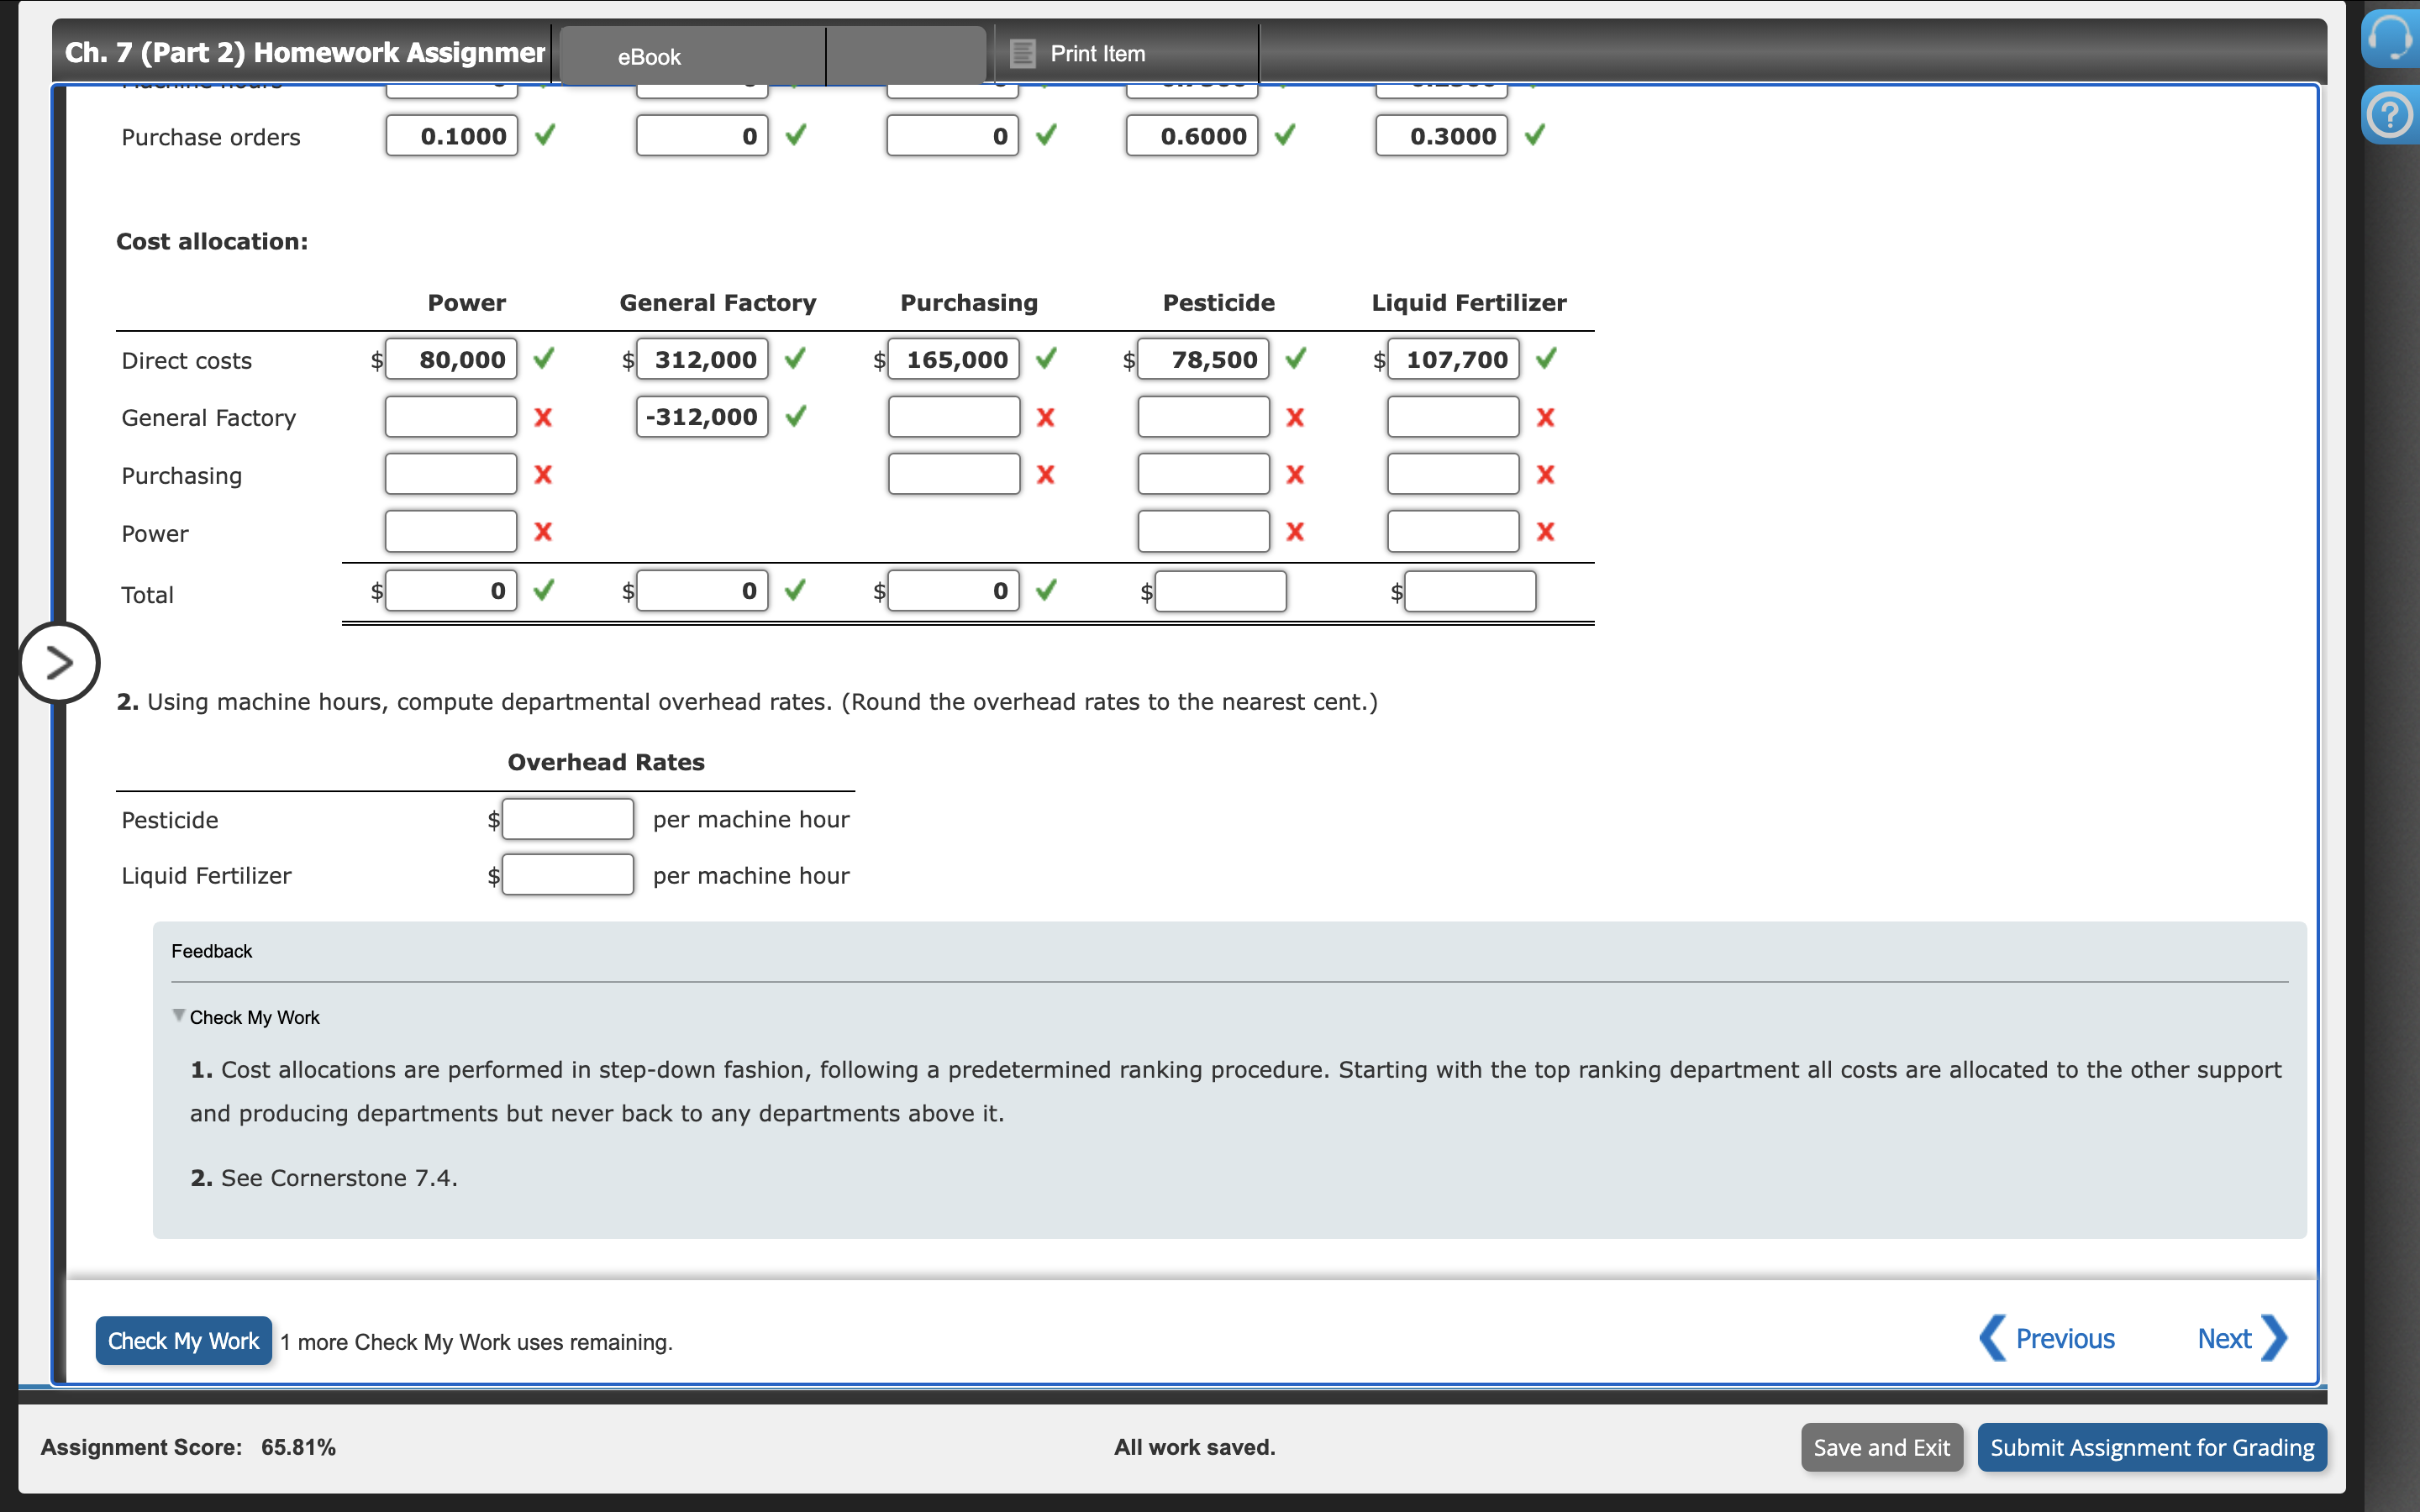This screenshot has width=2420, height=1512.
Task: Expand the Feedback panel header
Action: 212,950
